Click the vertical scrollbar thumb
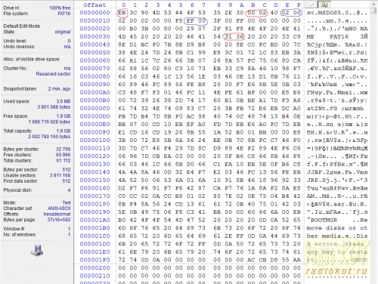Screen dimensions: 378x284 [x=373, y=11]
